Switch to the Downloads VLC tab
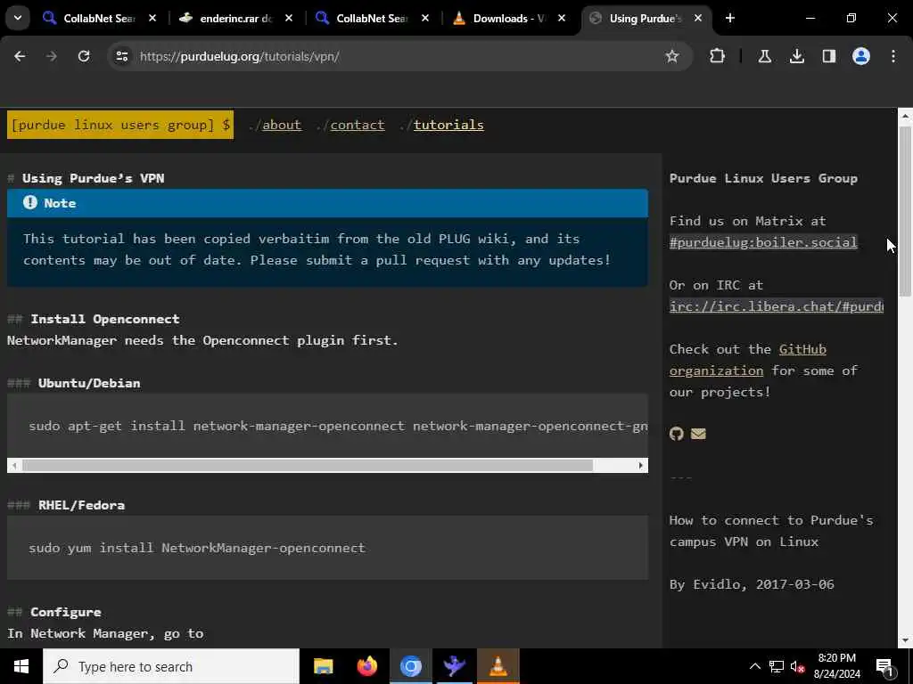 pyautogui.click(x=508, y=18)
